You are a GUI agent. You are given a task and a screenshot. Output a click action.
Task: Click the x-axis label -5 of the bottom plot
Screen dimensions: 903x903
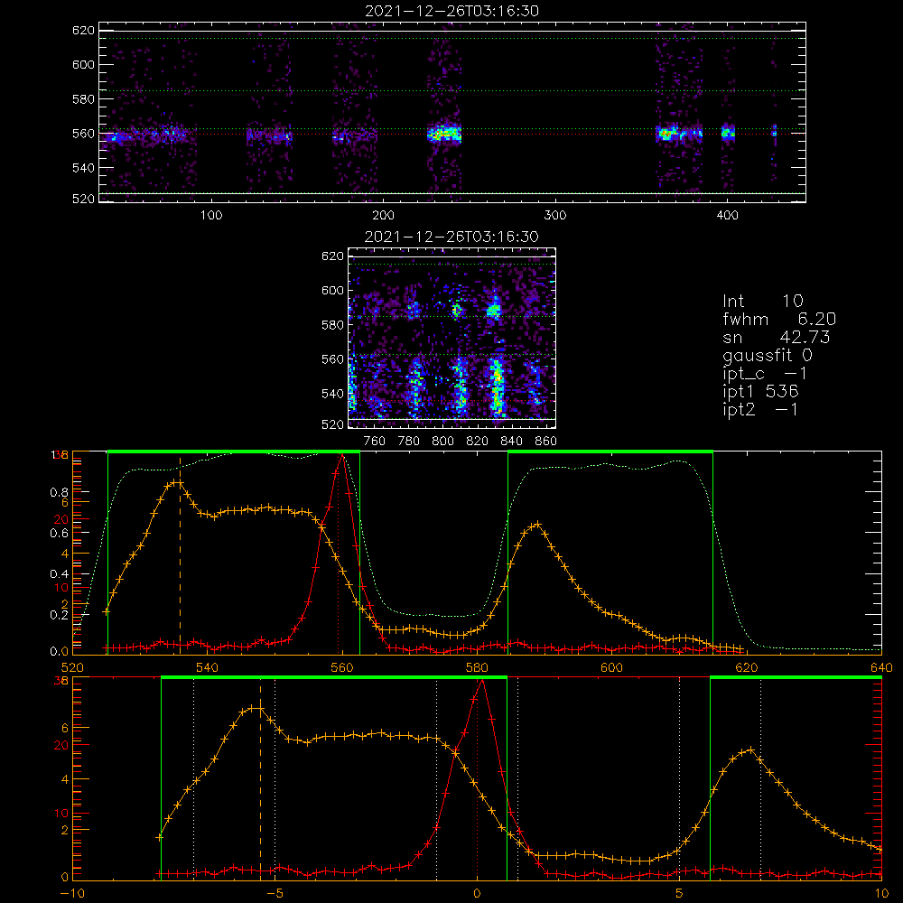pos(275,893)
